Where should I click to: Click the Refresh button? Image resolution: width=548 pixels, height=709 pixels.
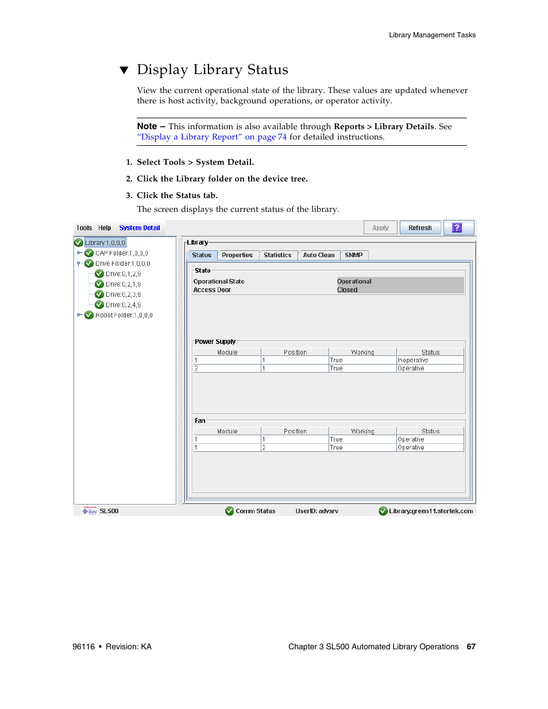click(x=420, y=228)
